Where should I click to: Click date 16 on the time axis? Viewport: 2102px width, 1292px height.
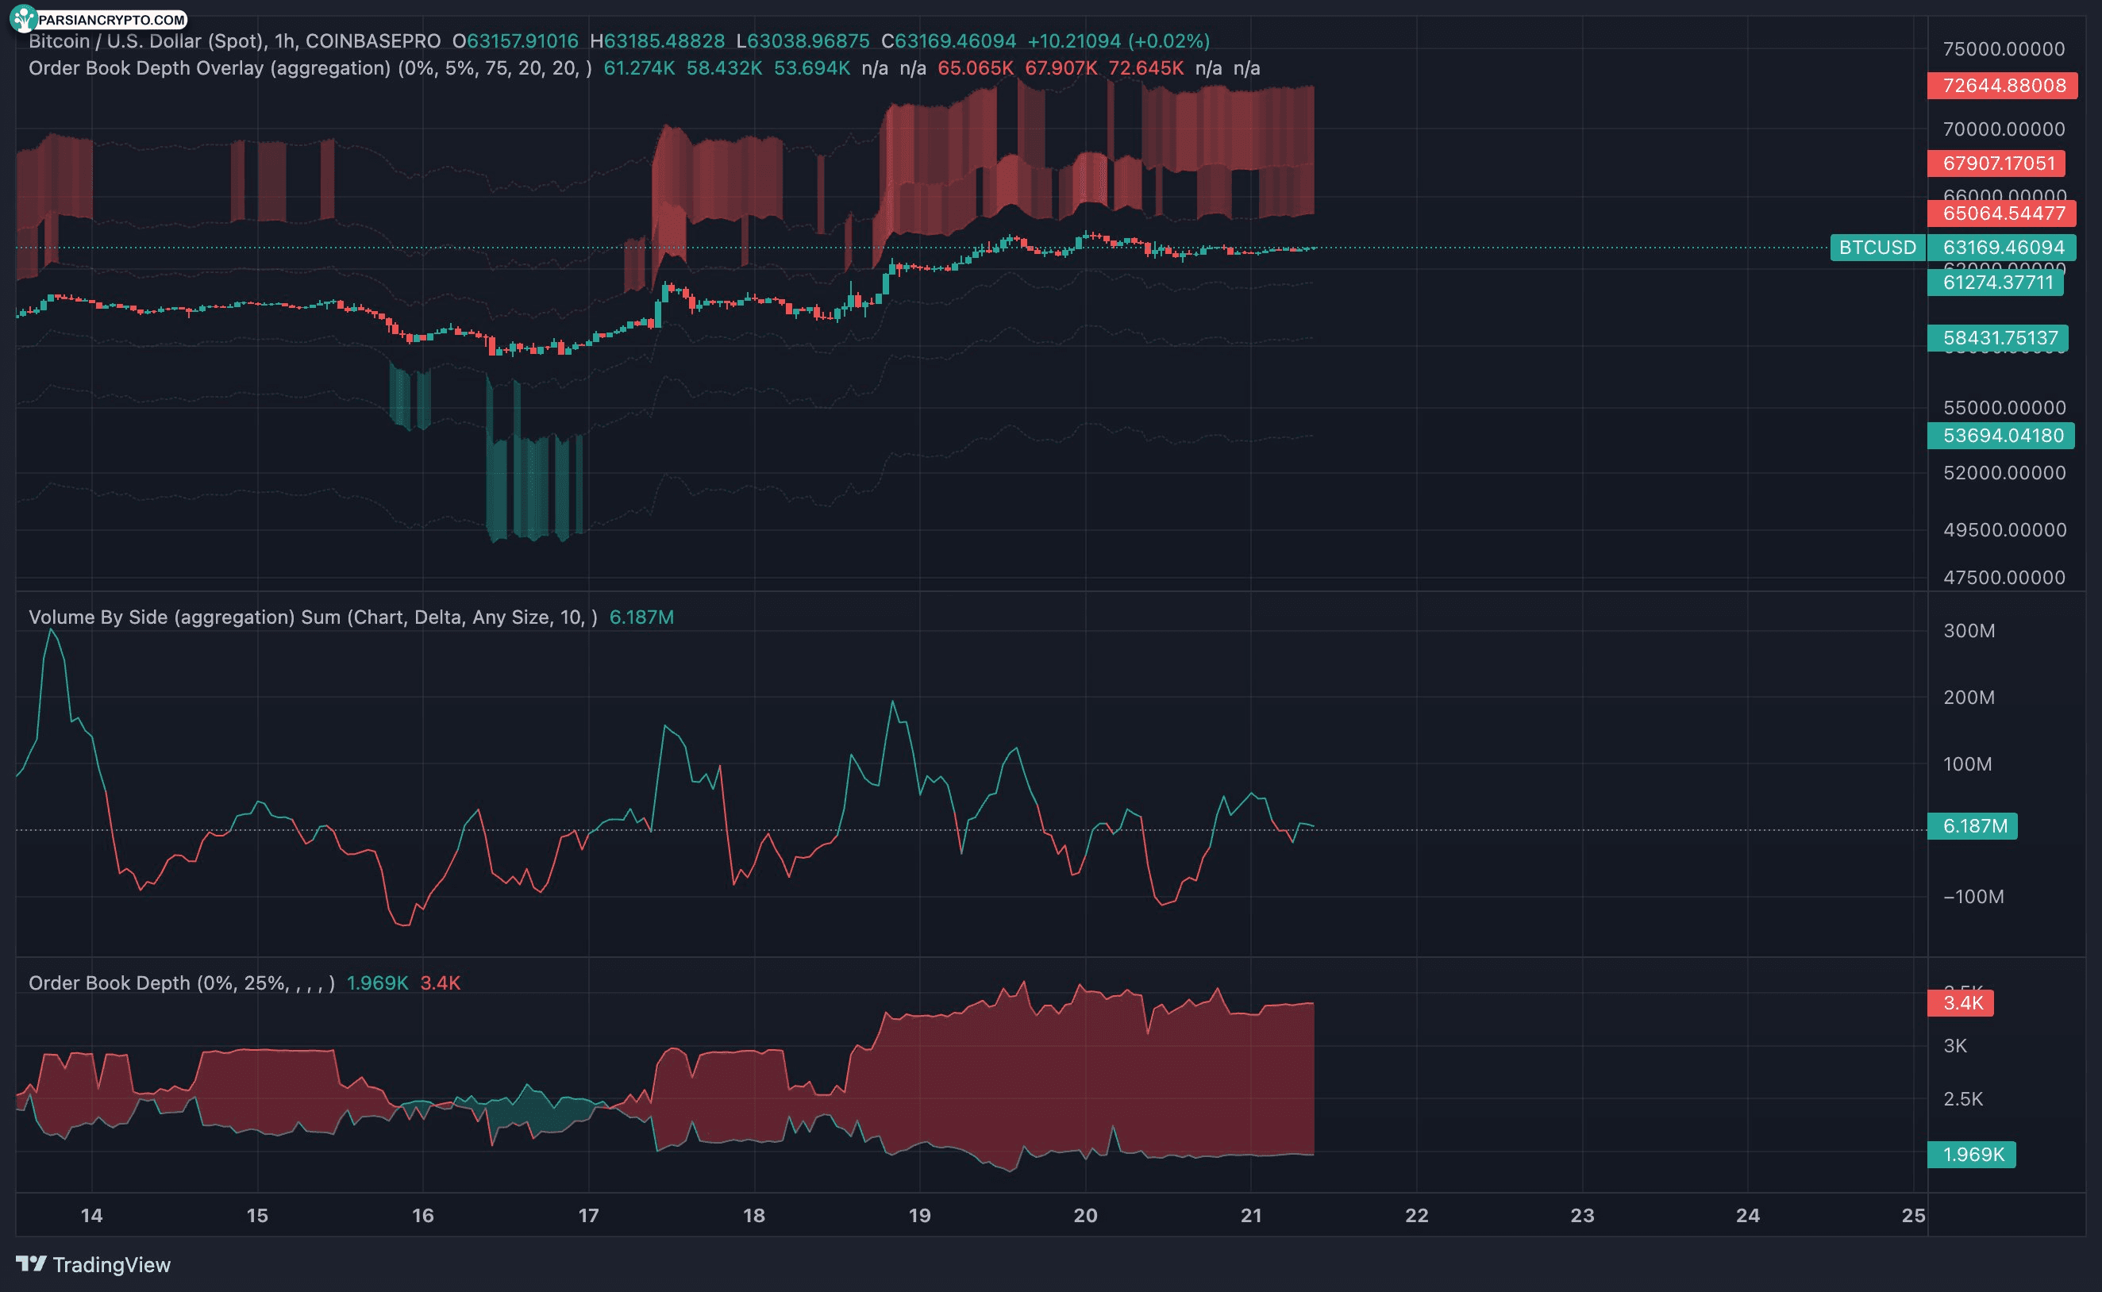coord(423,1216)
